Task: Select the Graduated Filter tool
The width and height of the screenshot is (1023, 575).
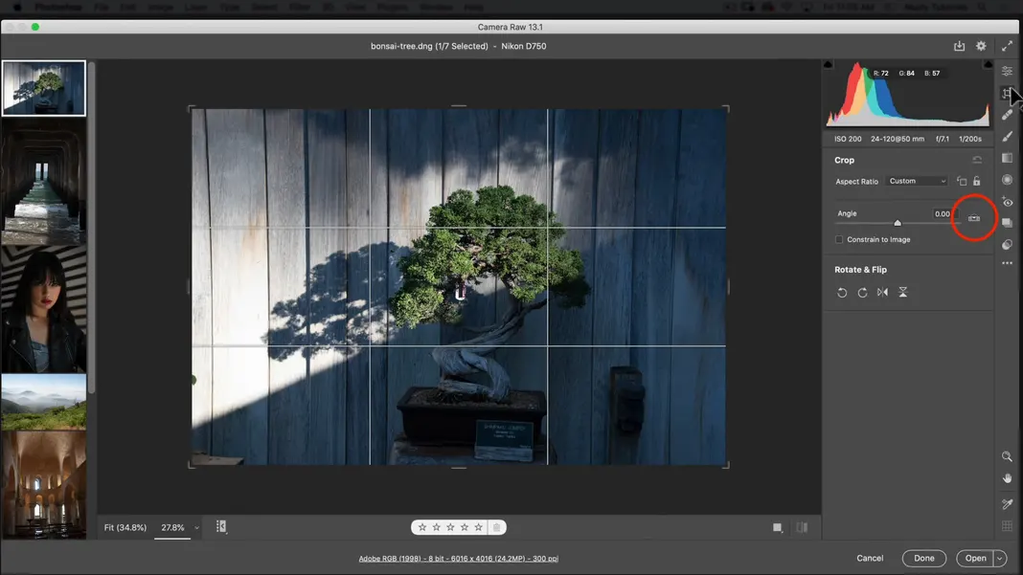Action: pos(1007,158)
